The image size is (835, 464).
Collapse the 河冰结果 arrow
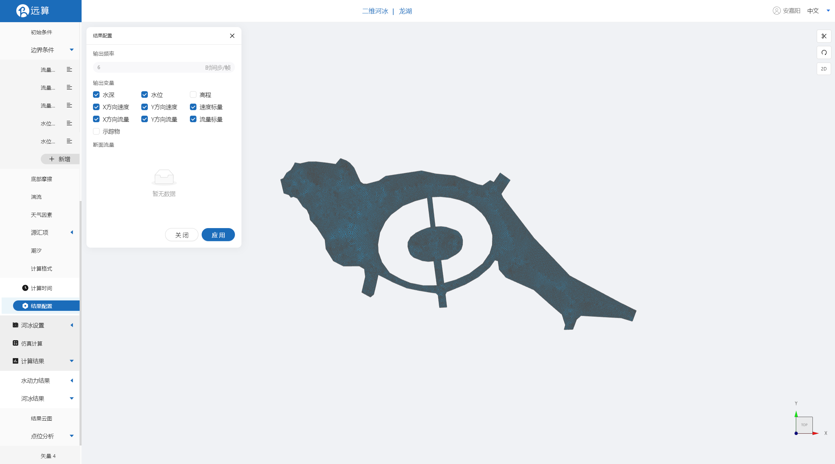[72, 399]
